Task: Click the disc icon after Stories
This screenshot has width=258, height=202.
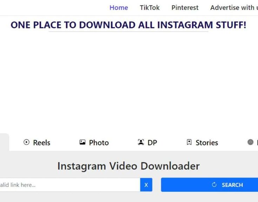Action: pos(250,142)
